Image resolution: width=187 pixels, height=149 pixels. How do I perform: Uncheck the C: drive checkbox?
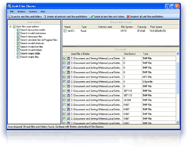tap(65, 31)
